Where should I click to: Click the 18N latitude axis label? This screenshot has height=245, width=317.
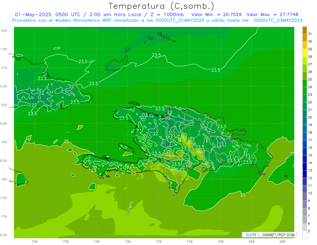(x=4, y=179)
